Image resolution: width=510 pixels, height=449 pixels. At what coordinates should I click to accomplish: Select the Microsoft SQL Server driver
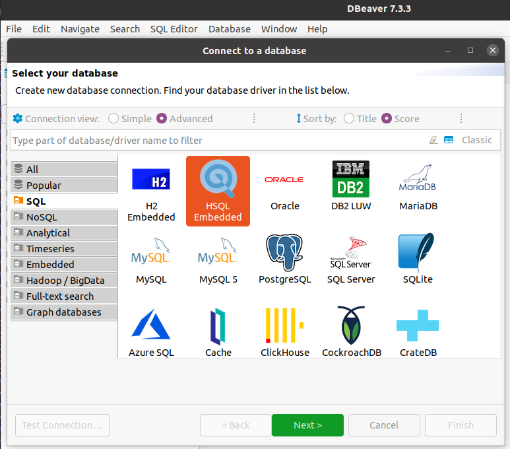coord(351,261)
